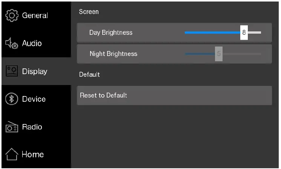281x169 pixels.
Task: Click the Day Brightness slider handle showing 8
Action: click(x=244, y=33)
